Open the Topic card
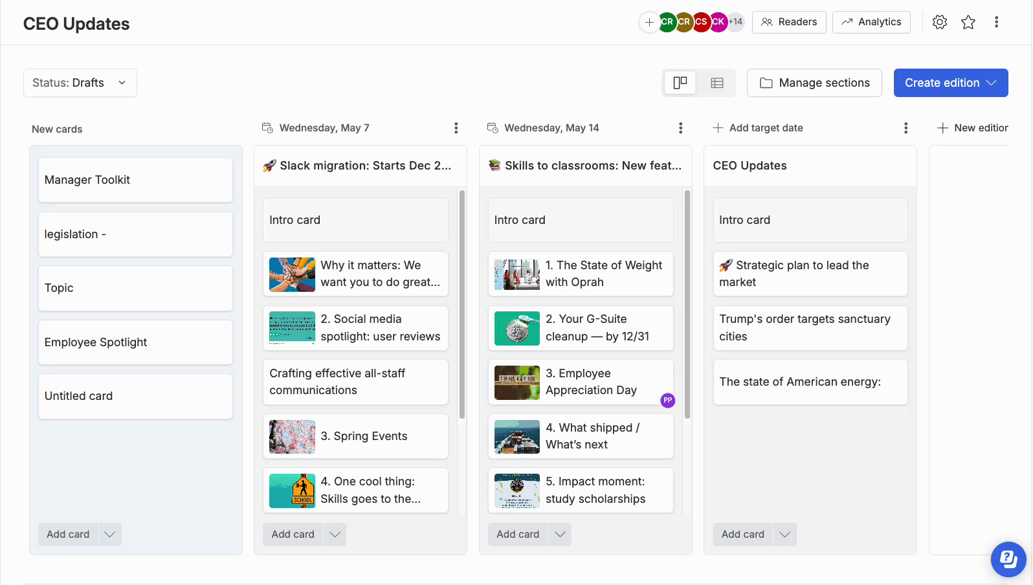The height and width of the screenshot is (585, 1033). pyautogui.click(x=135, y=288)
